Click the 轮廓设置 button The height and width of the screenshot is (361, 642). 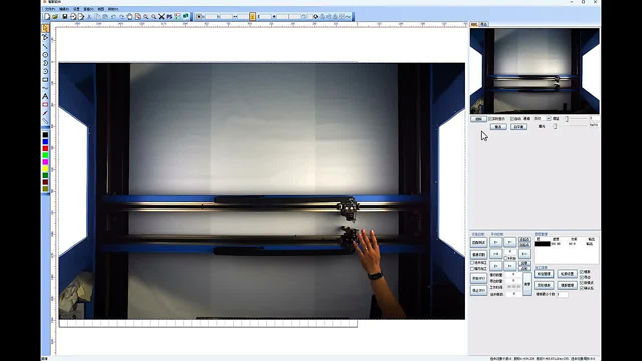pos(567,274)
